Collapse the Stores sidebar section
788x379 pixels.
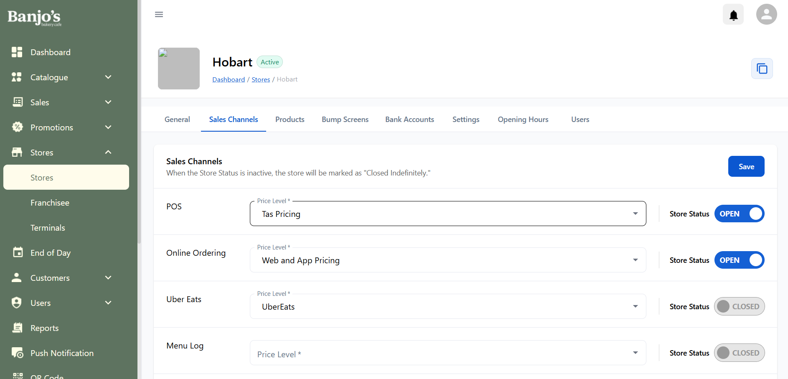click(108, 153)
